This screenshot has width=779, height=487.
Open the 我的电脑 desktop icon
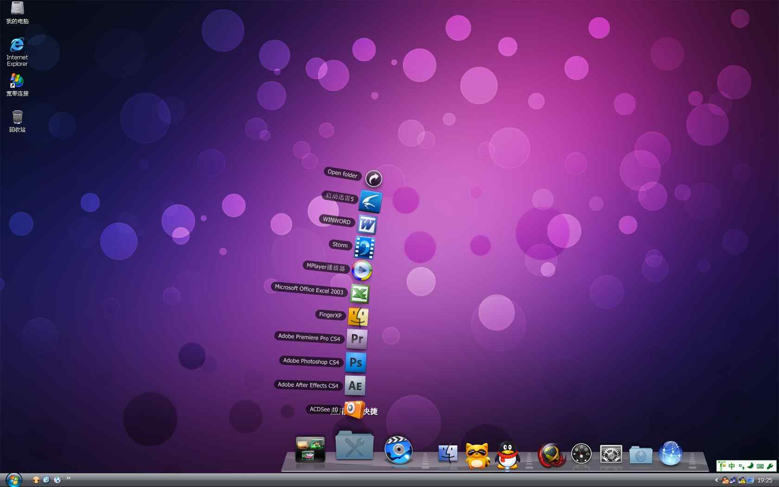coord(17,13)
